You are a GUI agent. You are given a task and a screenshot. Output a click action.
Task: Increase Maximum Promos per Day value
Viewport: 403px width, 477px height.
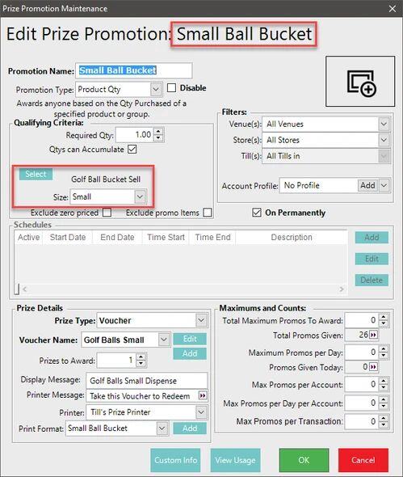coord(384,349)
